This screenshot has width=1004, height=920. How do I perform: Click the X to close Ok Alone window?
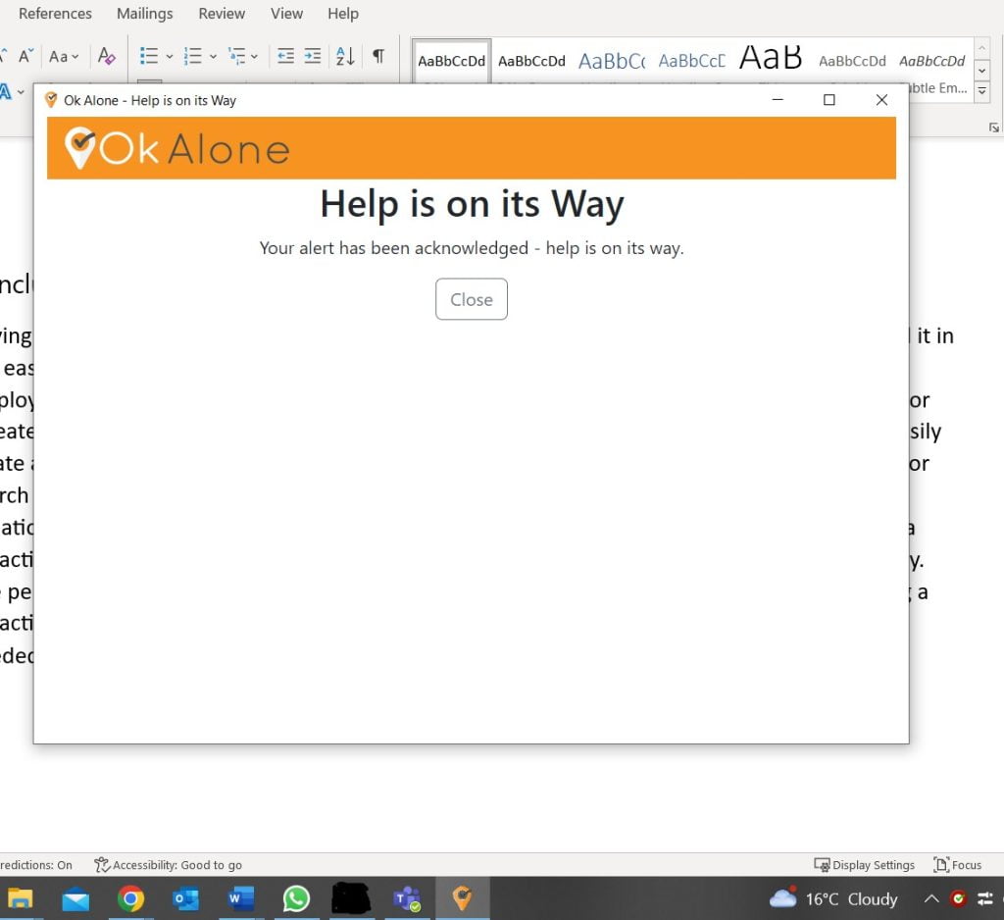[881, 99]
